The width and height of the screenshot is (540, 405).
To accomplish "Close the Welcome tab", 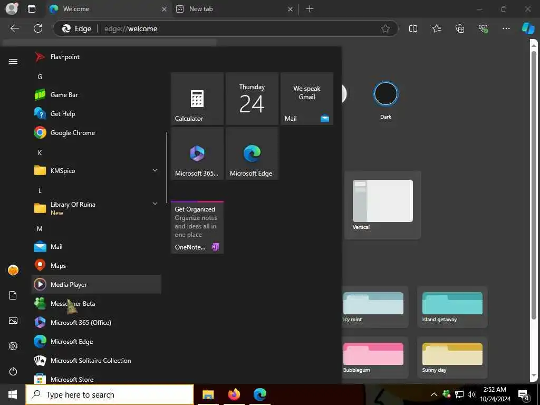I will tap(165, 9).
